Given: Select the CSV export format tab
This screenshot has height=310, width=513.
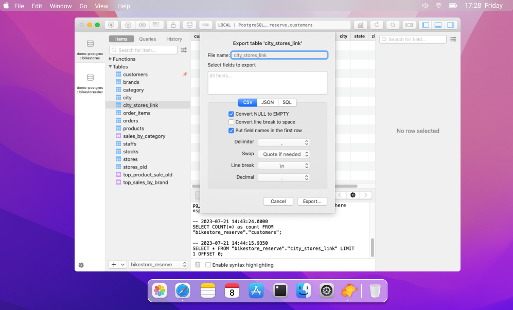Looking at the screenshot, I should click(x=247, y=102).
